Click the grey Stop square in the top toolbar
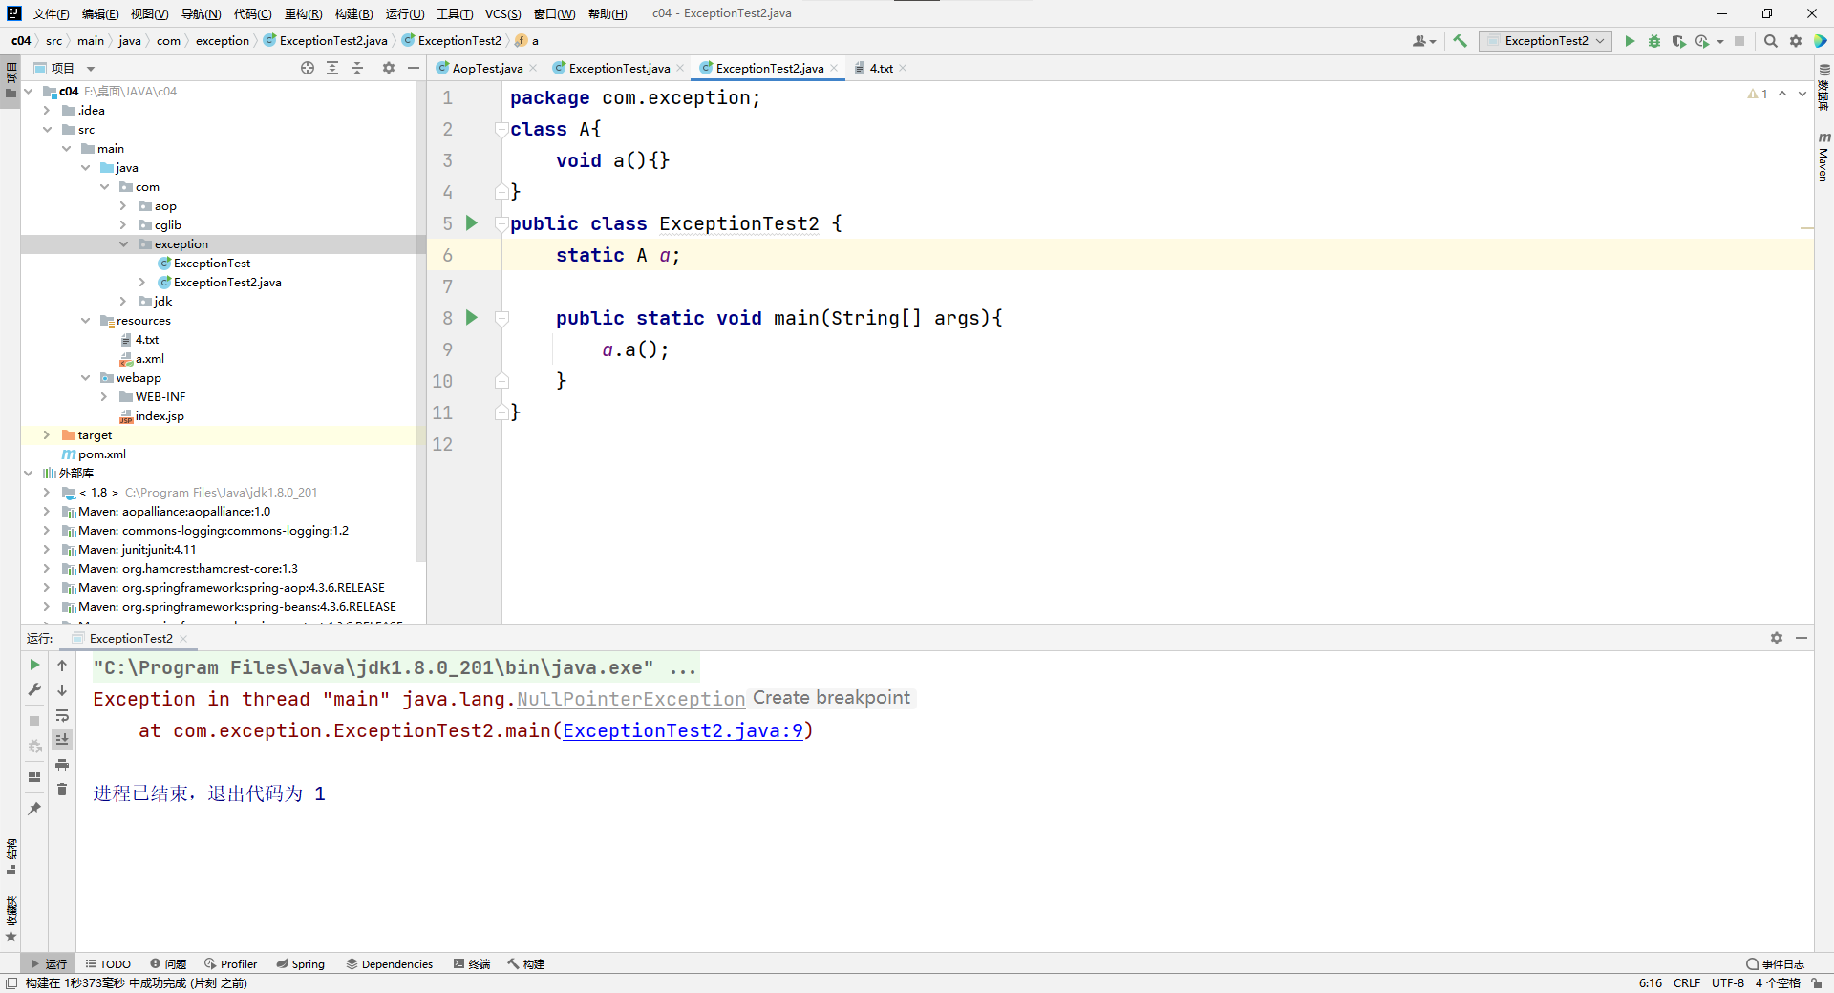 coord(1739,41)
